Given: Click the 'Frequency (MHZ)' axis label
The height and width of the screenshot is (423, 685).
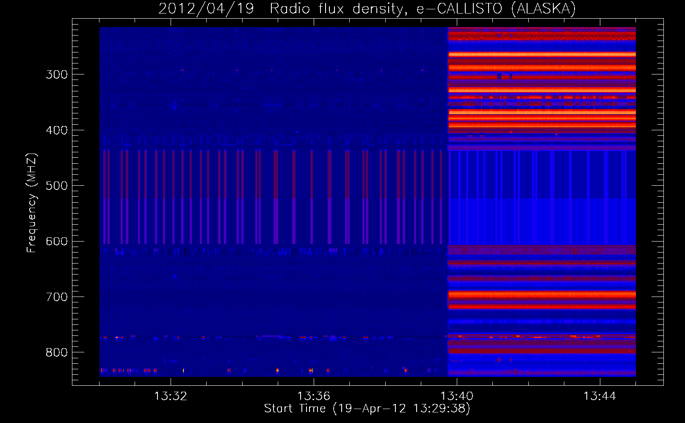Looking at the screenshot, I should pyautogui.click(x=32, y=203).
